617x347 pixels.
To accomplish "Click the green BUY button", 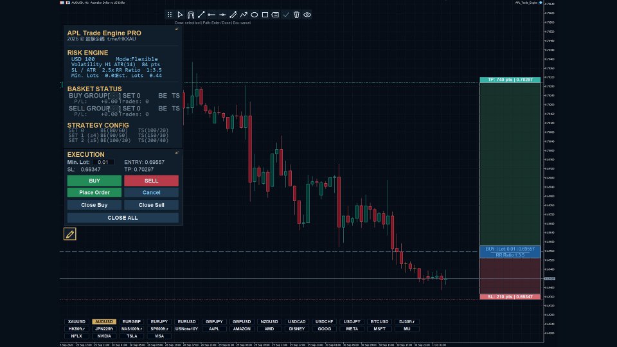I will pyautogui.click(x=94, y=181).
